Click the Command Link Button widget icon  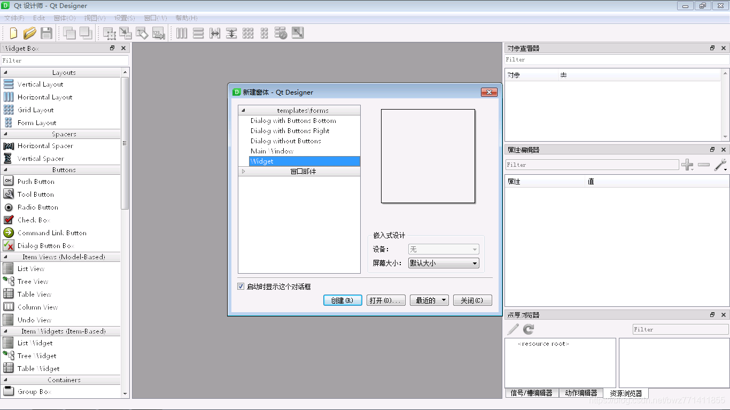click(x=9, y=233)
